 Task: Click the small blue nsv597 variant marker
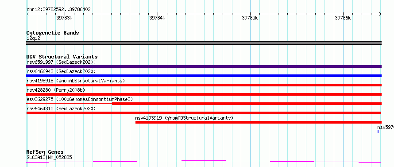378,132
